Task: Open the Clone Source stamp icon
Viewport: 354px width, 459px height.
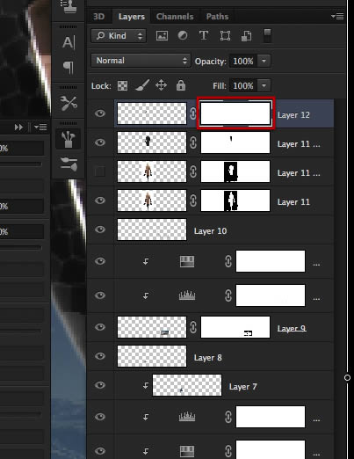Action: tap(69, 6)
